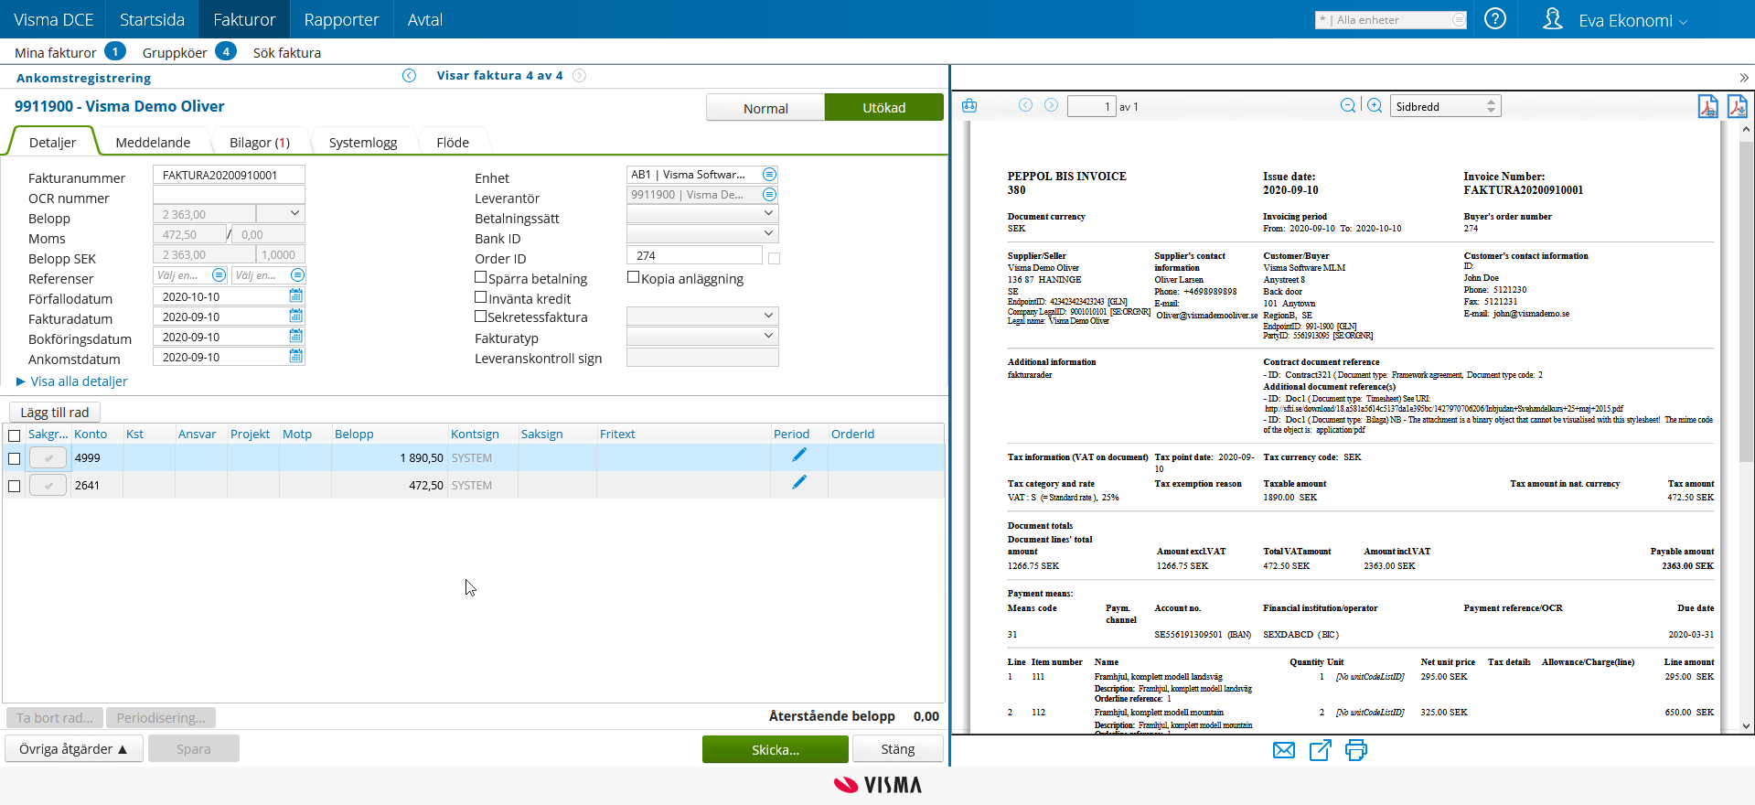The height and width of the screenshot is (805, 1755).
Task: Open second Referenser lookup icon
Action: coord(297,274)
